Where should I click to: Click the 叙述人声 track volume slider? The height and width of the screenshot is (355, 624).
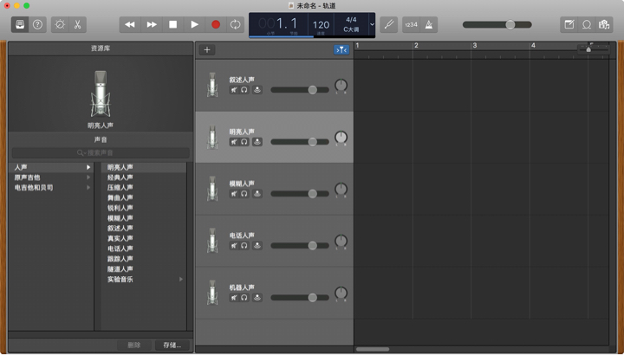pos(300,90)
